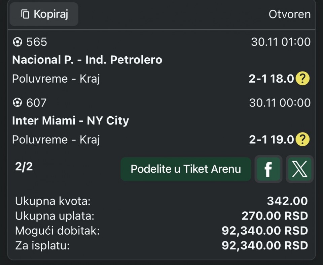Share ticket on X icon
The height and width of the screenshot is (265, 323).
click(x=299, y=169)
